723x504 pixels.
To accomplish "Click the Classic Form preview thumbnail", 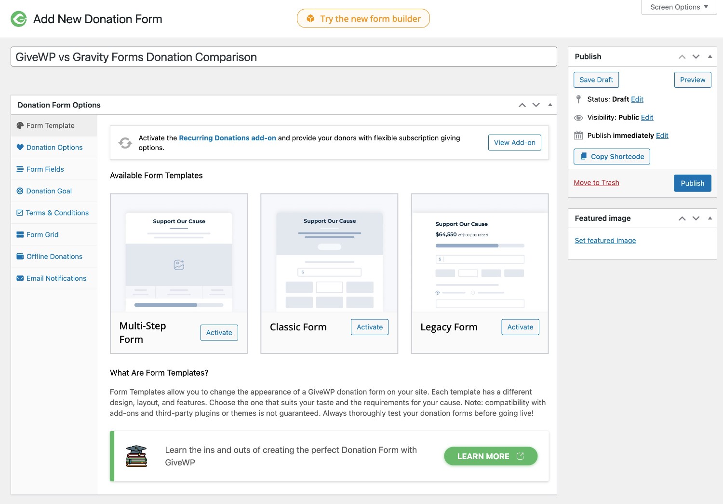I will pos(329,253).
